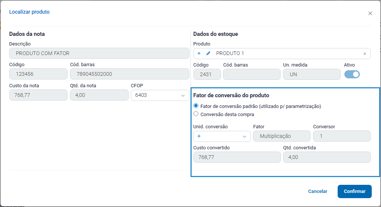Click the Fator Multiplicação field

click(282, 136)
